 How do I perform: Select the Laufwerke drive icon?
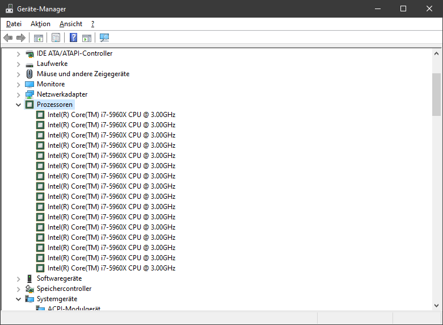tap(29, 65)
